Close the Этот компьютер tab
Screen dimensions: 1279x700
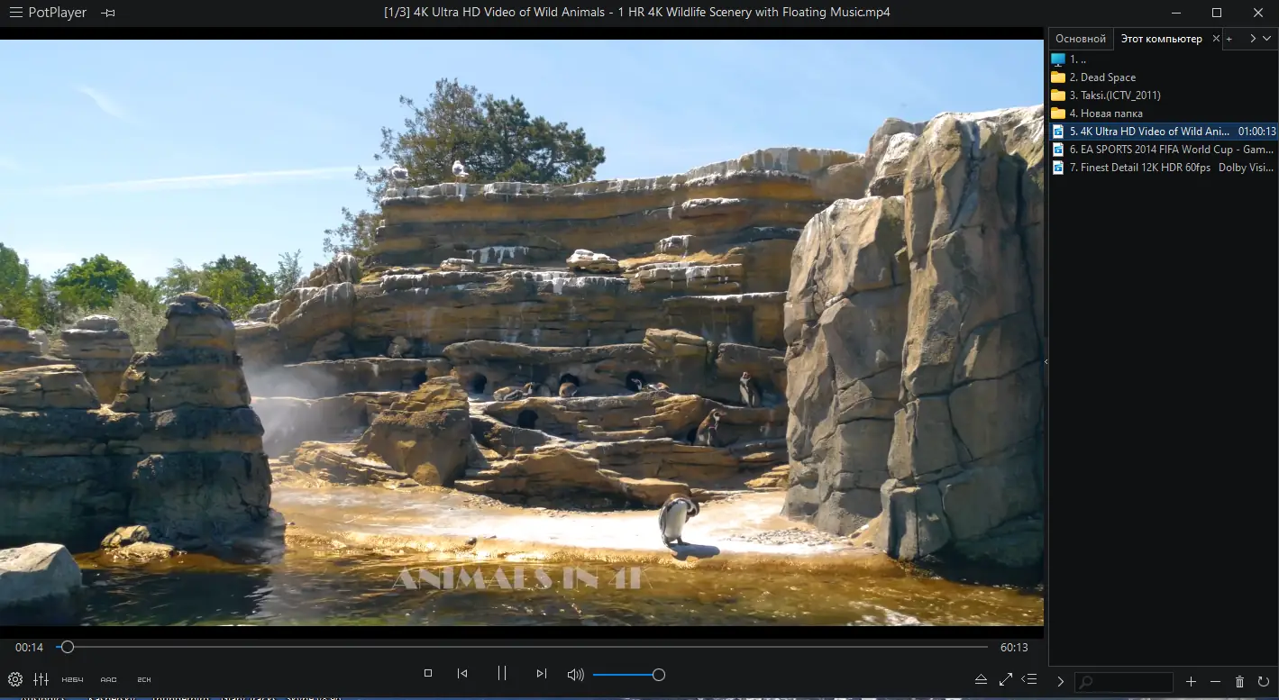[x=1216, y=39]
